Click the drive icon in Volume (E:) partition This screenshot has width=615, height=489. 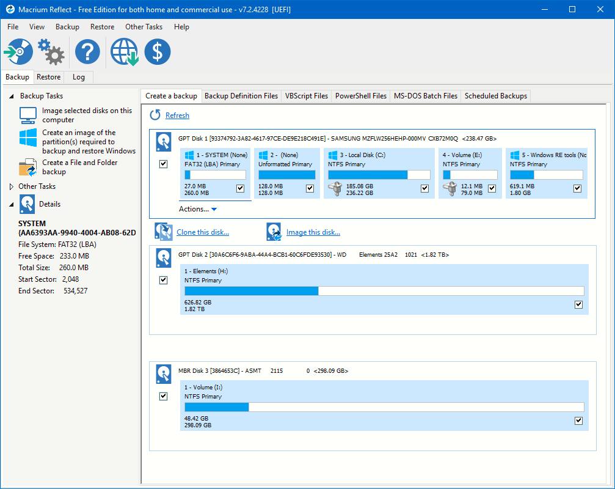(450, 189)
